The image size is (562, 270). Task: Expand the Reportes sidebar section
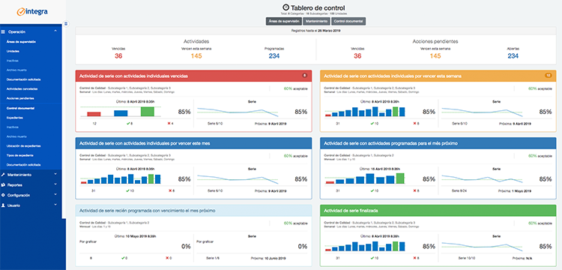tap(55, 184)
